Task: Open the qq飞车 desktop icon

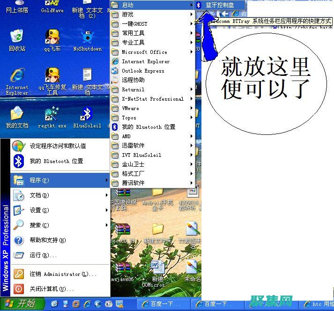Action: coord(52,38)
